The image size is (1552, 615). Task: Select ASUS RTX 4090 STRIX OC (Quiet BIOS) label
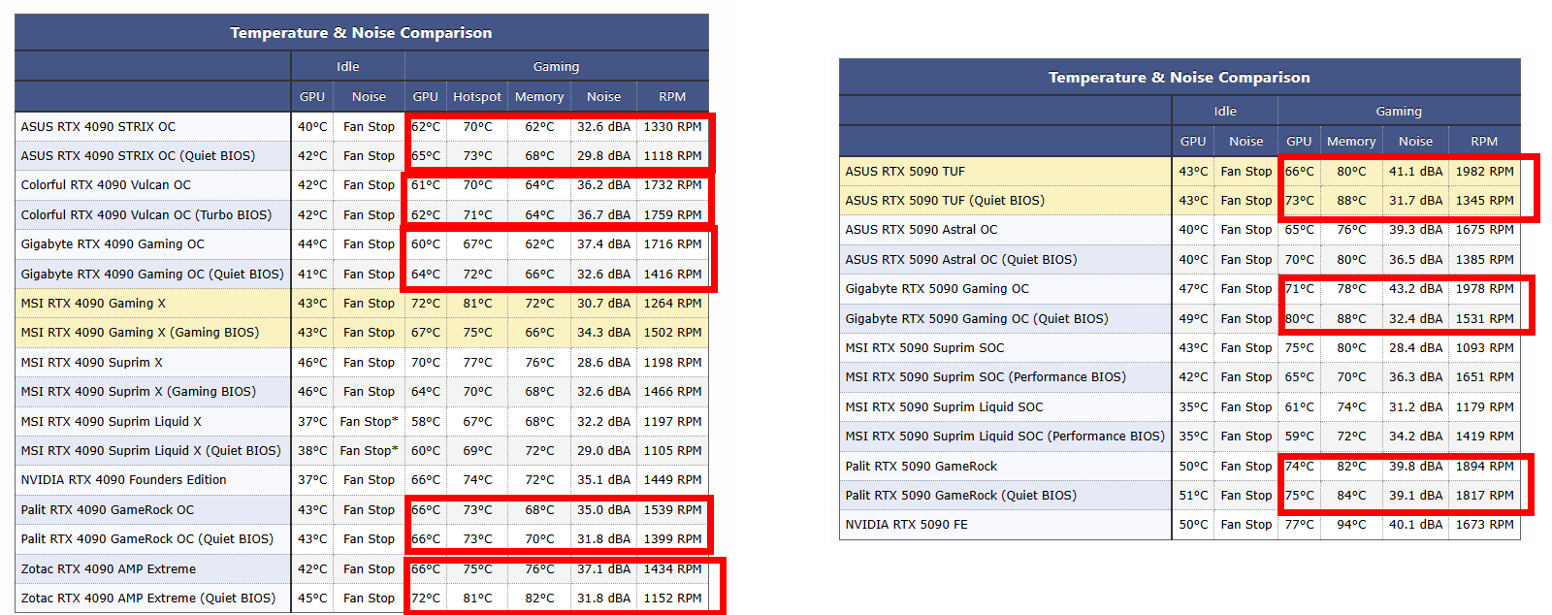138,155
